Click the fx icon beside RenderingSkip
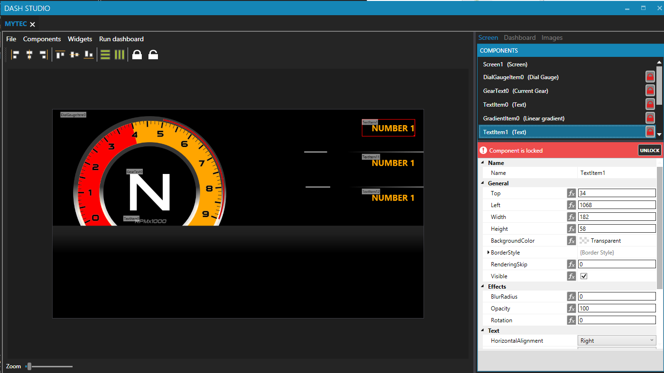Image resolution: width=664 pixels, height=373 pixels. point(572,264)
